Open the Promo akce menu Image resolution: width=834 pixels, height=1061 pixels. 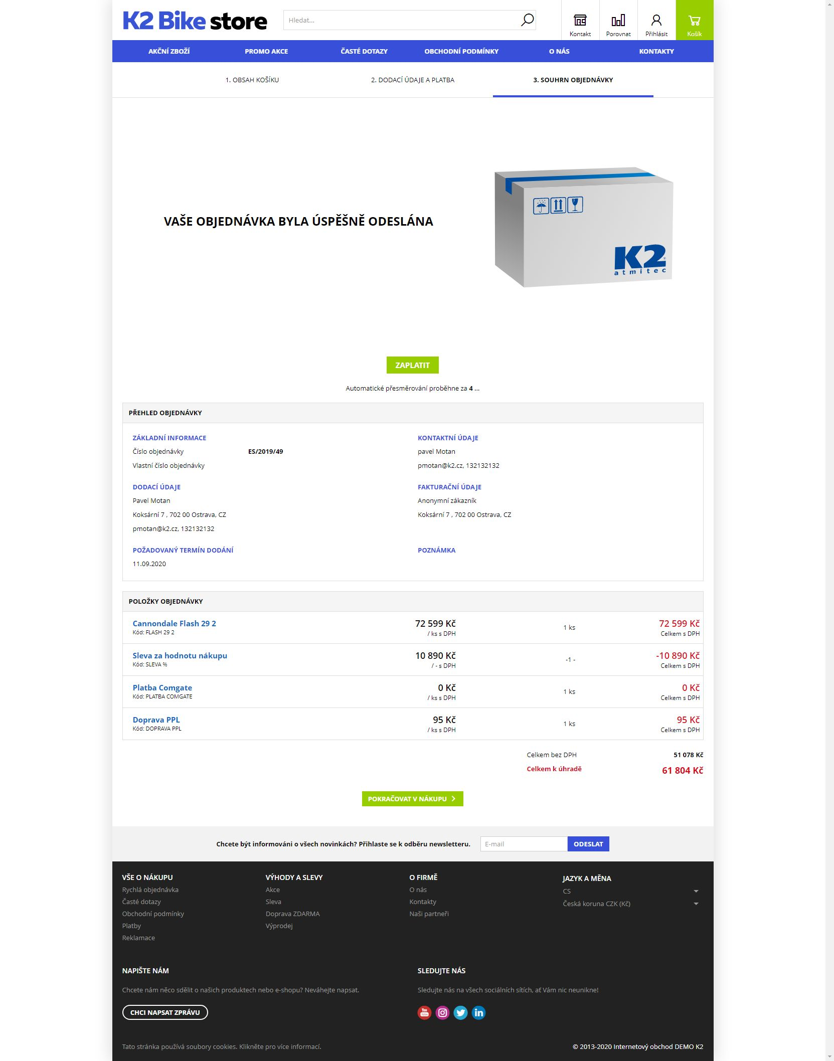pos(266,51)
